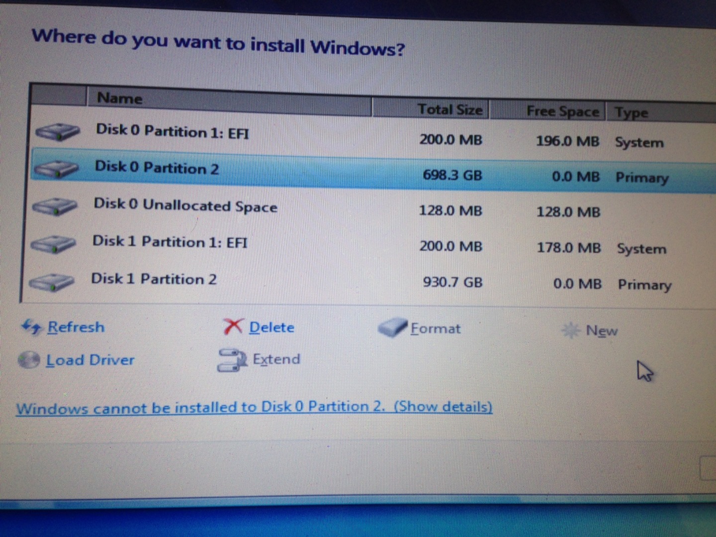Image resolution: width=716 pixels, height=537 pixels.
Task: Refresh the disk list
Action: 76,327
